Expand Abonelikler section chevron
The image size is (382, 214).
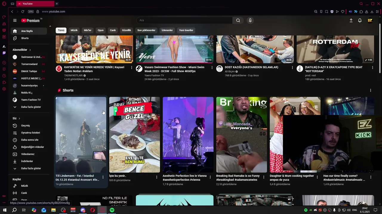[x=30, y=50]
